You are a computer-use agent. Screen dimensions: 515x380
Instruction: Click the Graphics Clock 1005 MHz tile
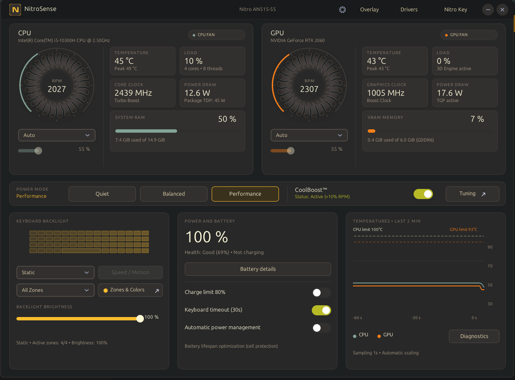[x=395, y=93]
